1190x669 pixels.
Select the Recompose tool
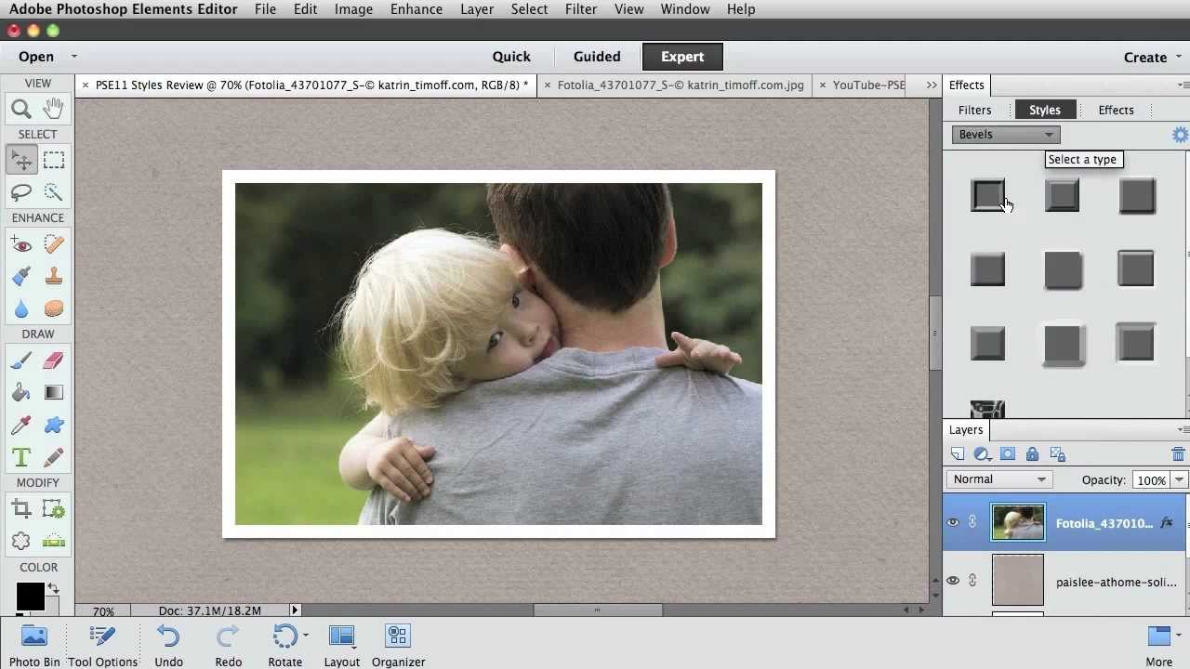[x=54, y=509]
